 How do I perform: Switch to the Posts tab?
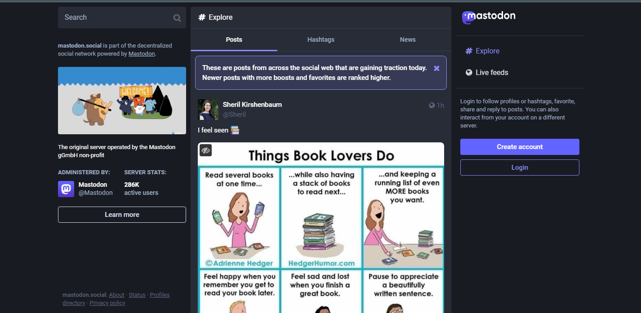coord(234,40)
